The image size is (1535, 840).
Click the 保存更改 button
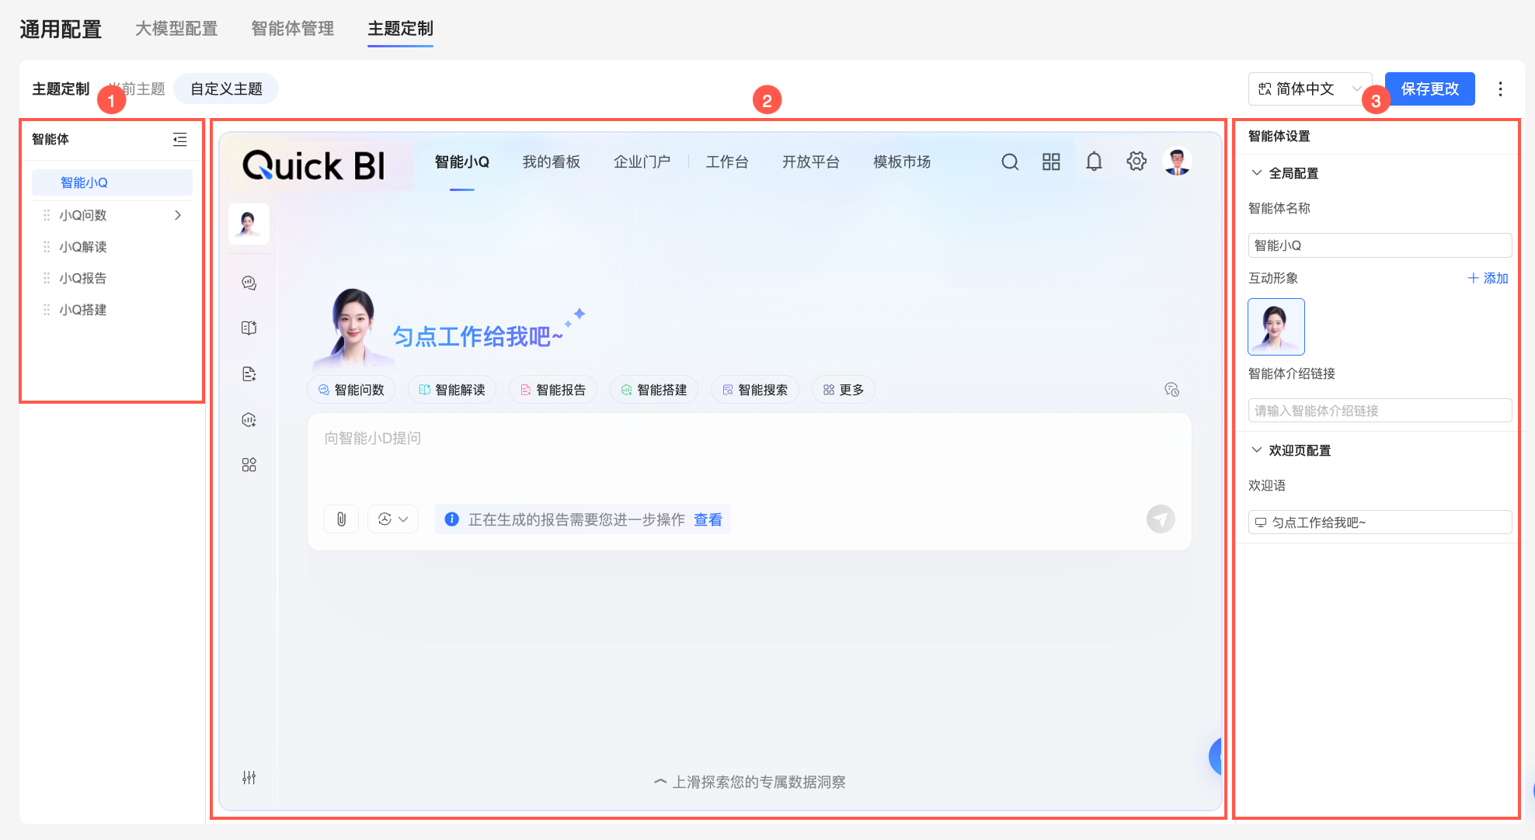pos(1429,89)
